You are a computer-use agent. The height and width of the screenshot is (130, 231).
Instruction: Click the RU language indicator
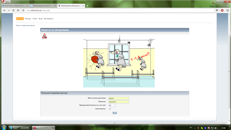tap(191, 128)
